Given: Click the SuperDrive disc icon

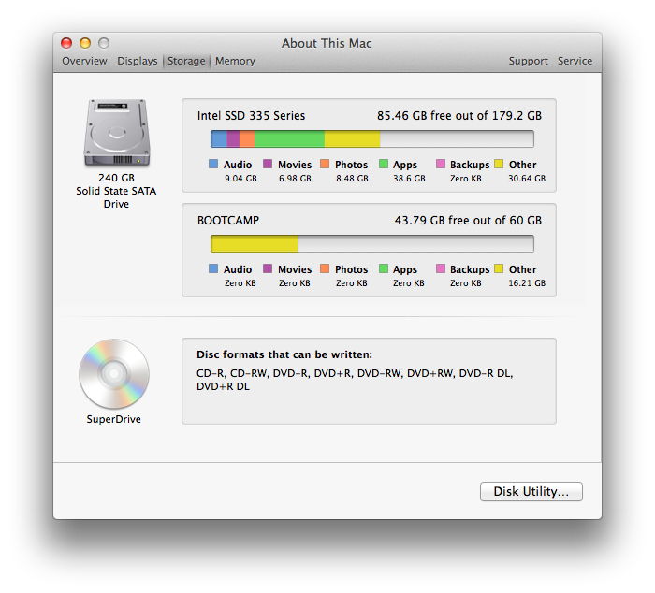Looking at the screenshot, I should (x=113, y=374).
